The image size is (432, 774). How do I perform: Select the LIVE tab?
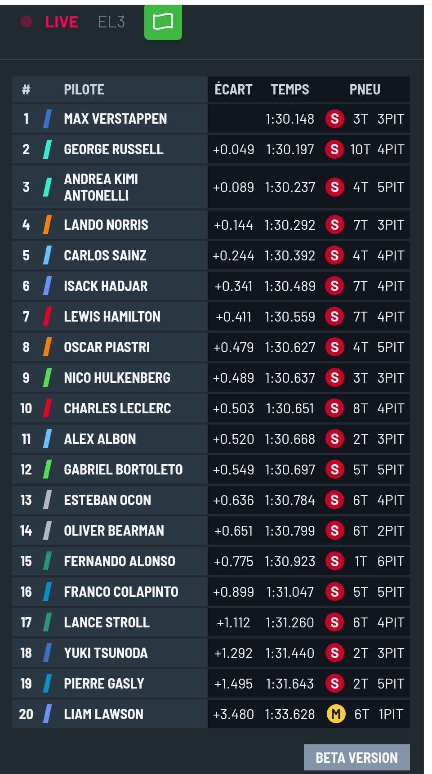(62, 22)
